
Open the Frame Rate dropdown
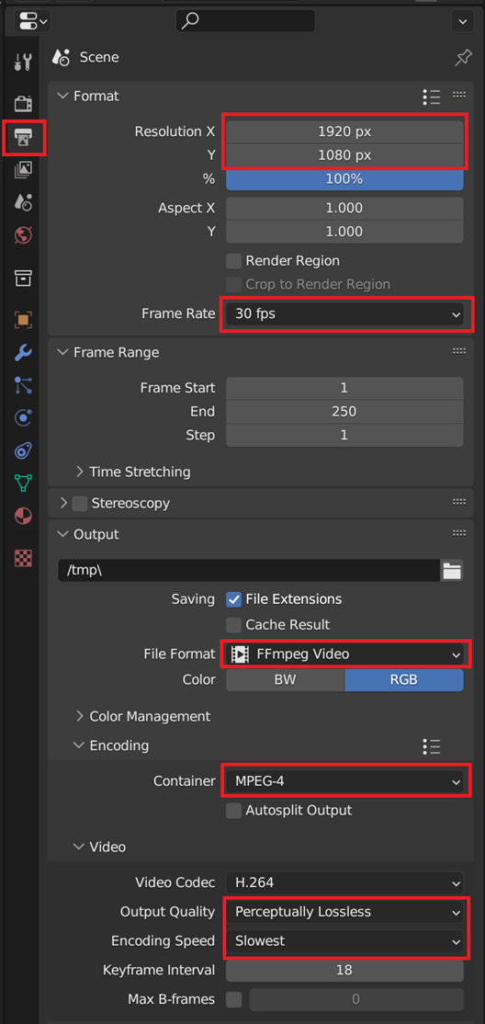pyautogui.click(x=344, y=314)
